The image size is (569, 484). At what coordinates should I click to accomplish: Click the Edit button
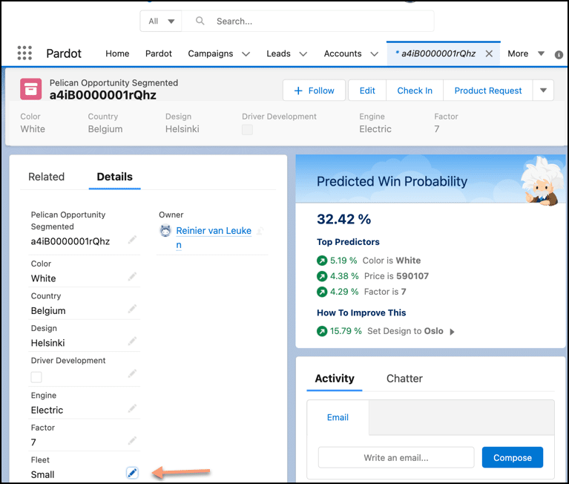[x=367, y=91]
